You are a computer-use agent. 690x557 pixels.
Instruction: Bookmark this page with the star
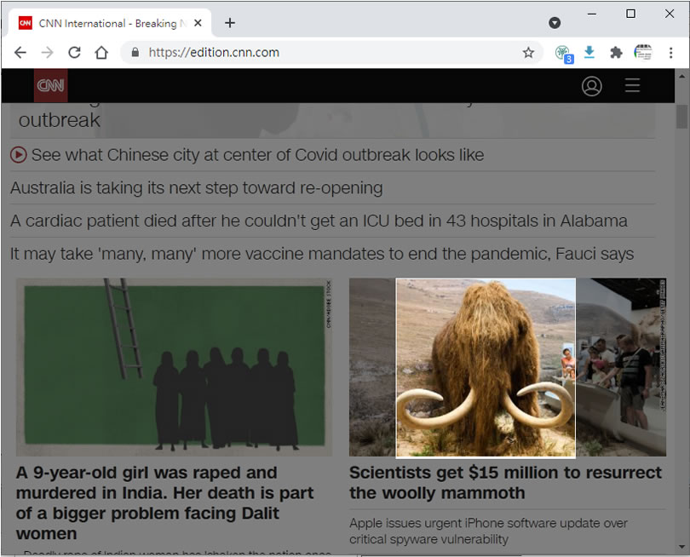(528, 53)
